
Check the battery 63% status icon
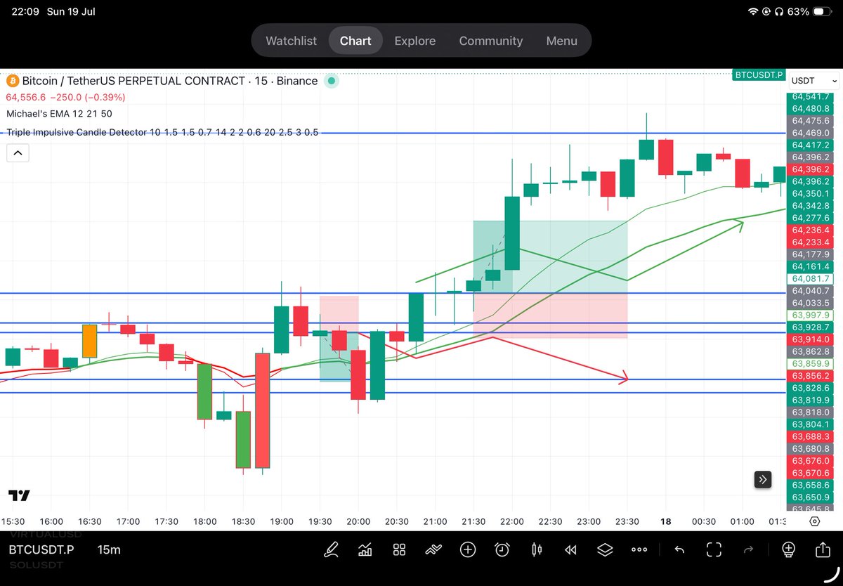(x=821, y=12)
